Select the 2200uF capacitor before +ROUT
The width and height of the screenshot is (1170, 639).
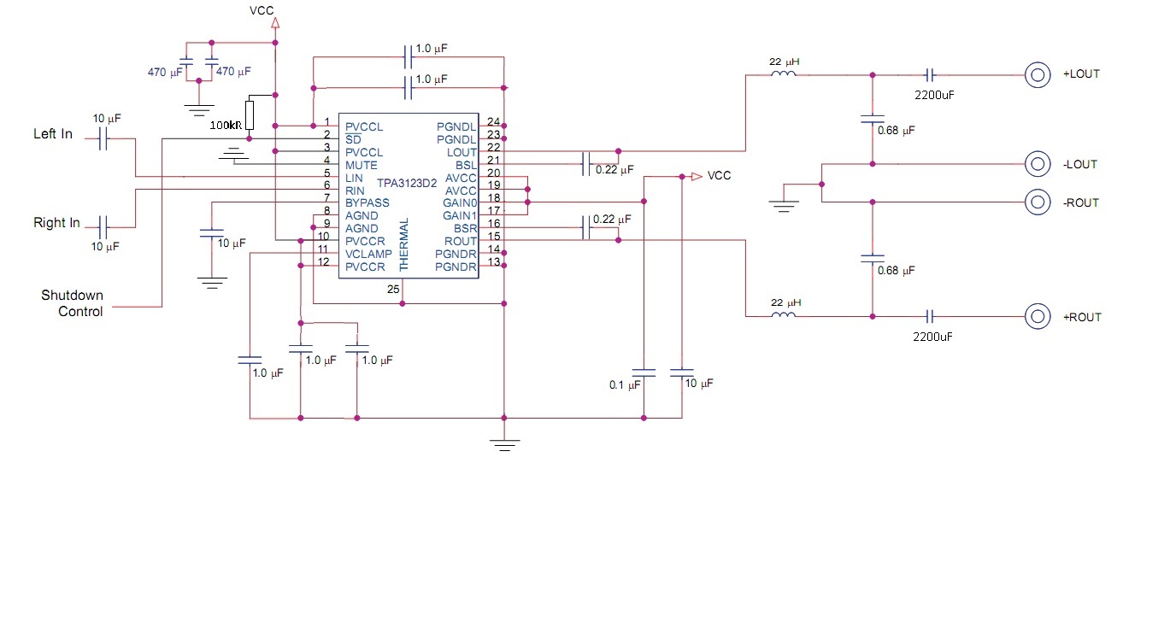(932, 317)
